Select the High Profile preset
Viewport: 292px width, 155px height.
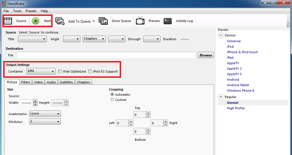236,108
